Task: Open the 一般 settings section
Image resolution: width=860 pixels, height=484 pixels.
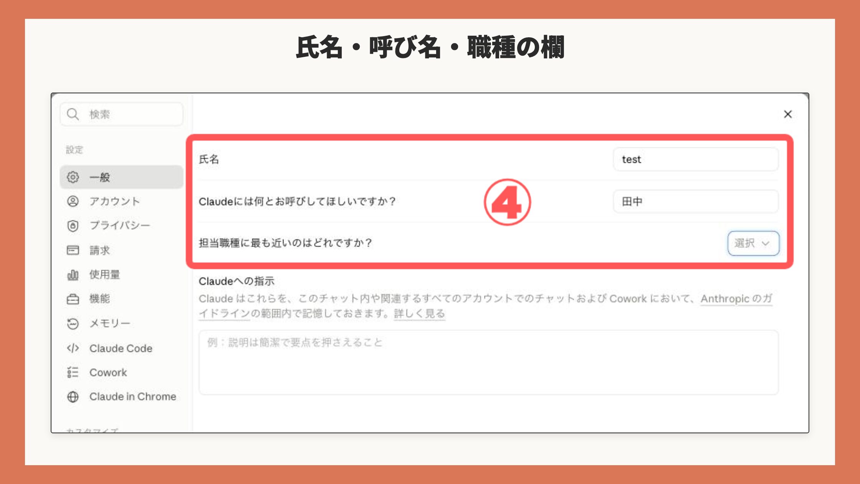Action: click(x=122, y=177)
